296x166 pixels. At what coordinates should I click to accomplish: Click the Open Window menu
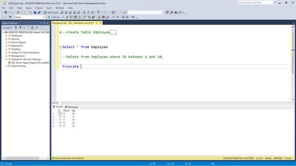[60, 8]
